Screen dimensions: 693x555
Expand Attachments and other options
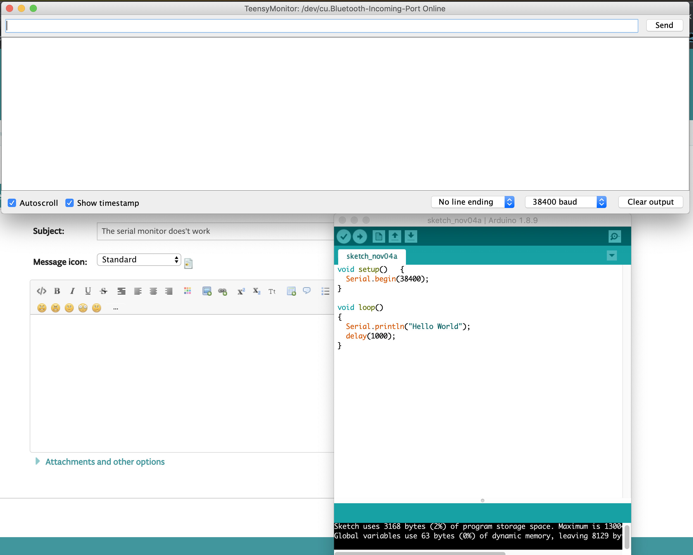tap(105, 461)
